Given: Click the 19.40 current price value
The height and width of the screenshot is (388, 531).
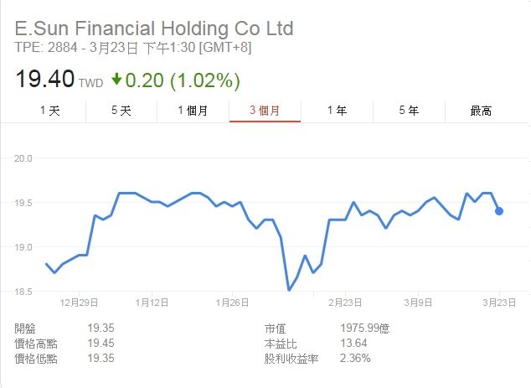Looking at the screenshot, I should [x=44, y=79].
